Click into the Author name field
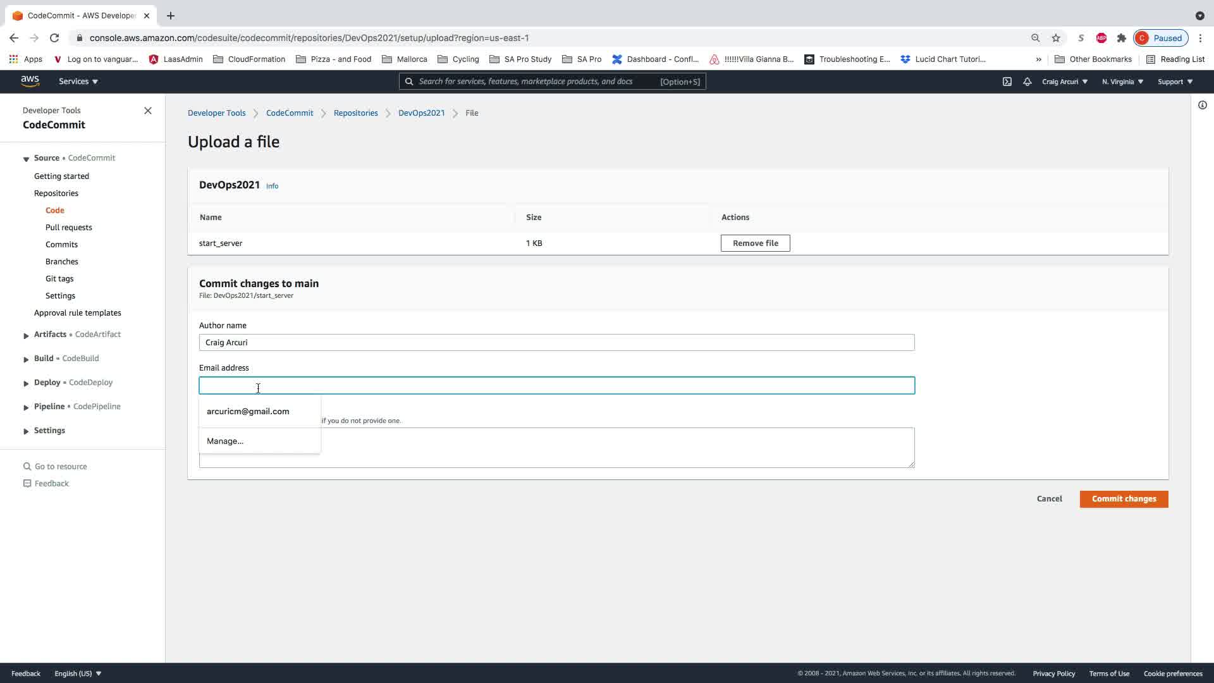This screenshot has height=683, width=1214. tap(556, 343)
